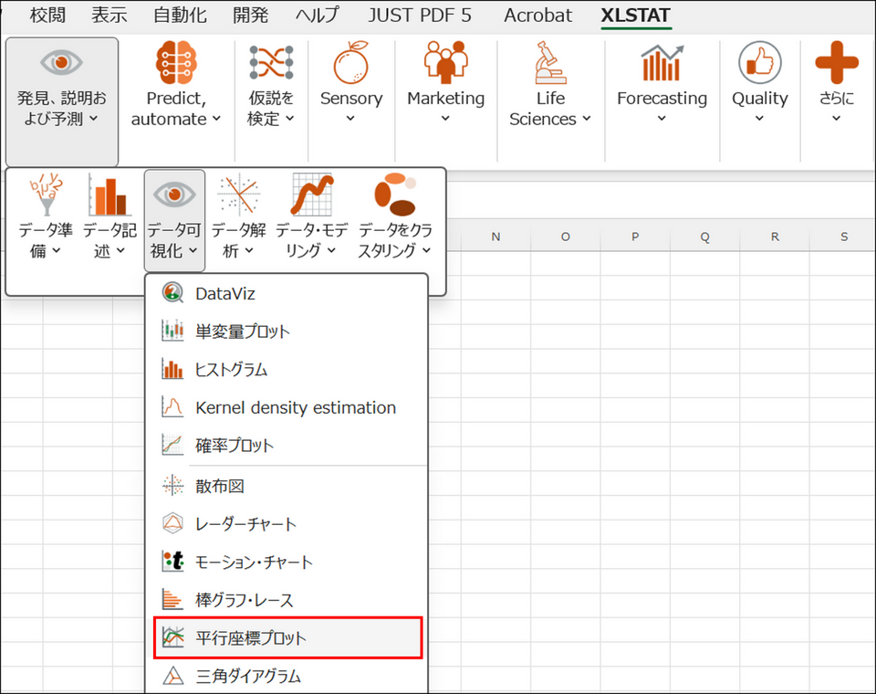Choose ヒストグラム in the visualization menu
This screenshot has height=694, width=876.
[231, 370]
